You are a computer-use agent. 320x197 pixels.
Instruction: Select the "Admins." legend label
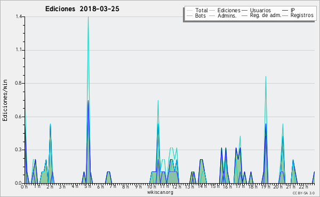[227, 15]
